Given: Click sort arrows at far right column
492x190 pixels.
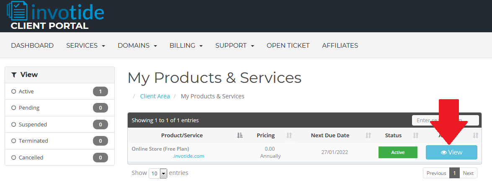Looking at the screenshot, I should coord(475,136).
